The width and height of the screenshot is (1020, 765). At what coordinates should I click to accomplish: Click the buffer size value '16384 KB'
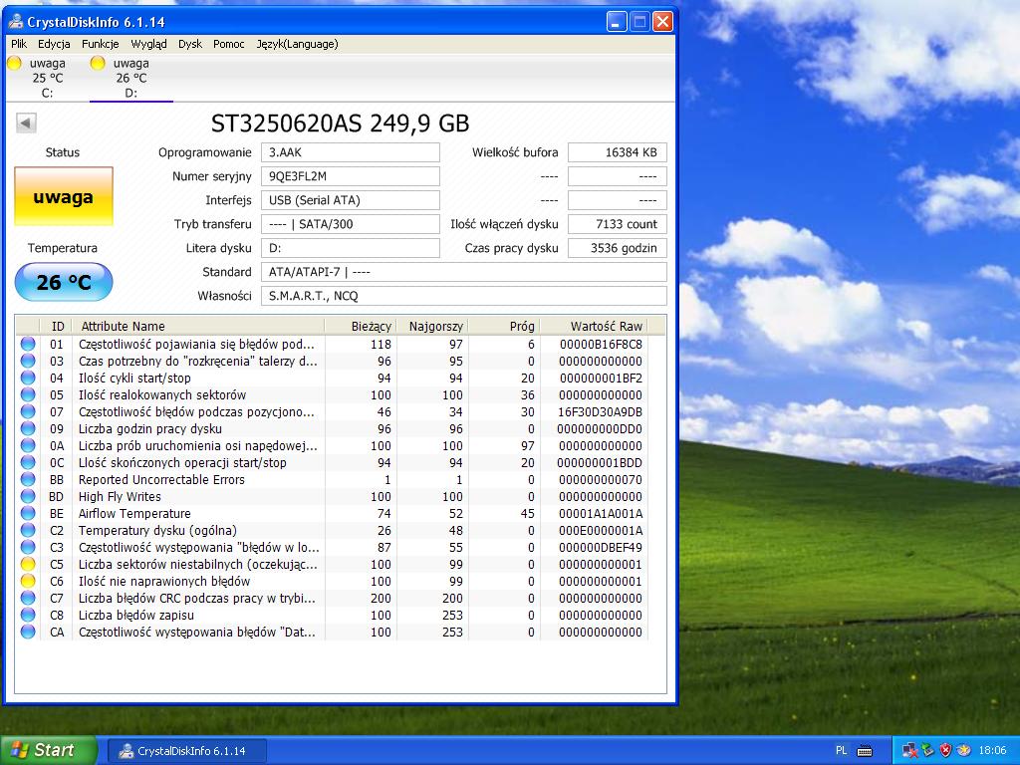tap(618, 152)
